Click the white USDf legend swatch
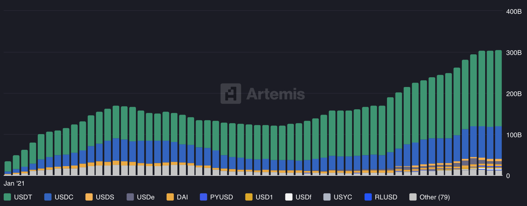 tap(289, 197)
